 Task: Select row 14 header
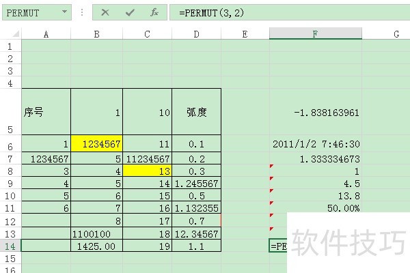10,246
